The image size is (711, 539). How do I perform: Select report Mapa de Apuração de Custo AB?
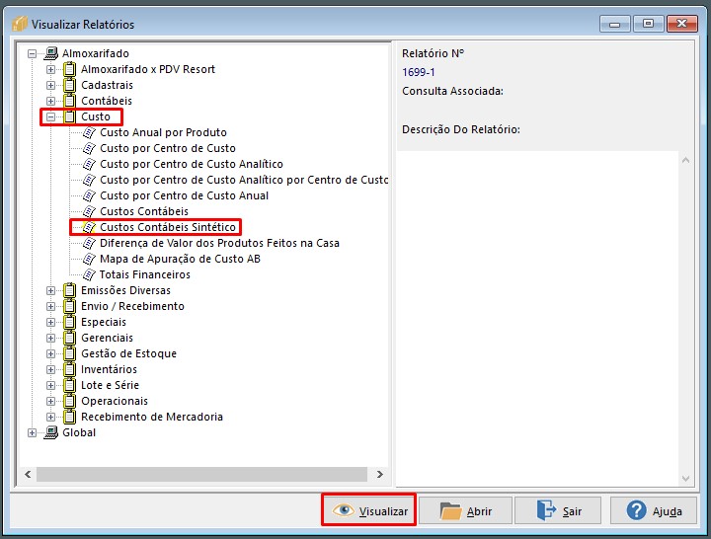pos(180,259)
